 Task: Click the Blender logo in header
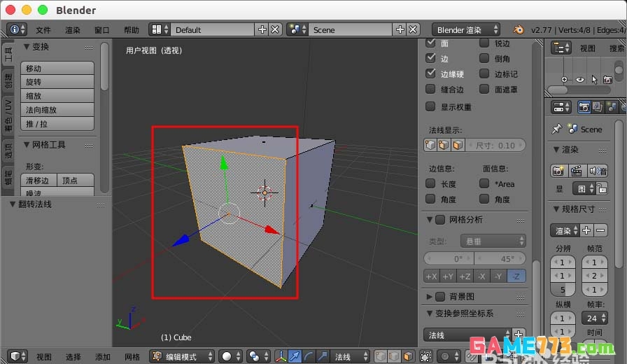519,29
